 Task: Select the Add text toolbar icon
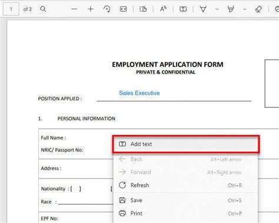(x=183, y=9)
